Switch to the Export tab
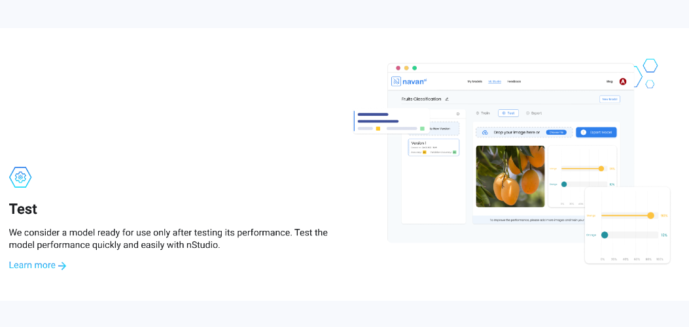Viewport: 689px width, 327px height. (x=534, y=113)
